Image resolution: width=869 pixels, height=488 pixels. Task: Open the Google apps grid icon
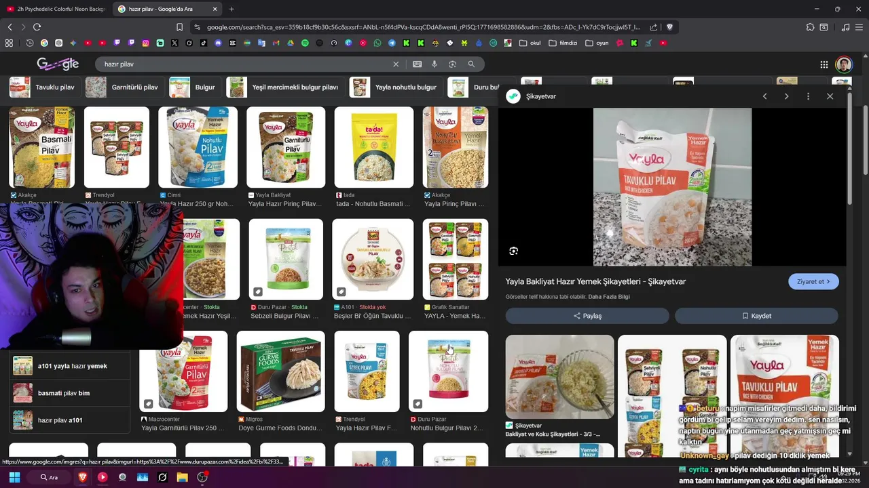click(x=824, y=64)
